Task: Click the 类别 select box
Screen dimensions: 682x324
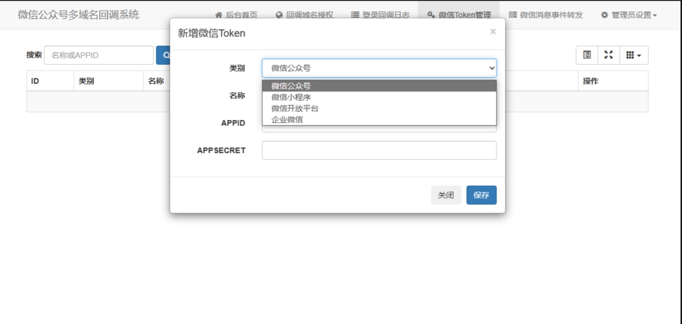Action: pos(379,68)
